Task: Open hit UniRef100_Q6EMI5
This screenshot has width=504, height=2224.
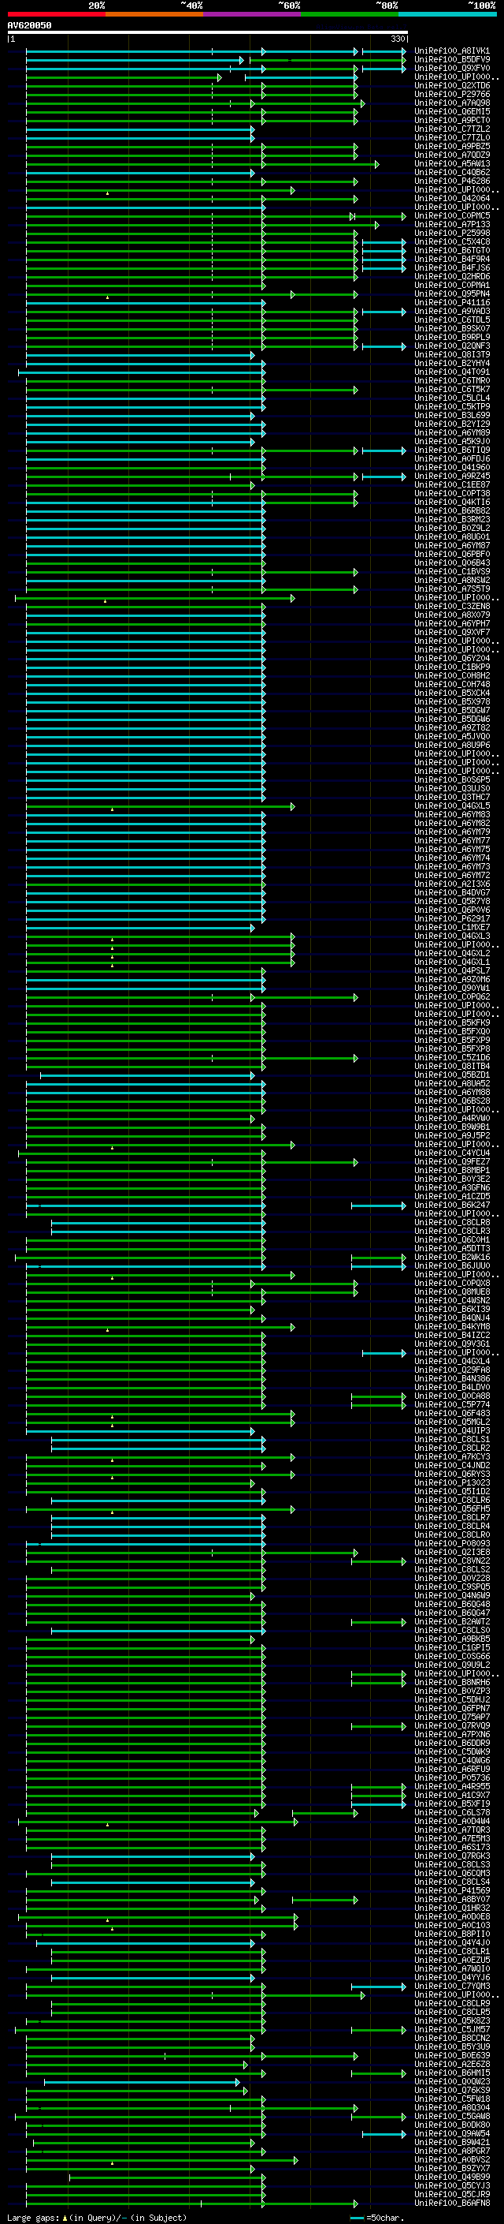Action: (451, 112)
